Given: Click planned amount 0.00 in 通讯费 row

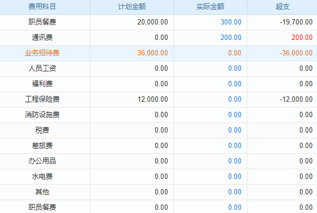Looking at the screenshot, I should coord(161,37).
